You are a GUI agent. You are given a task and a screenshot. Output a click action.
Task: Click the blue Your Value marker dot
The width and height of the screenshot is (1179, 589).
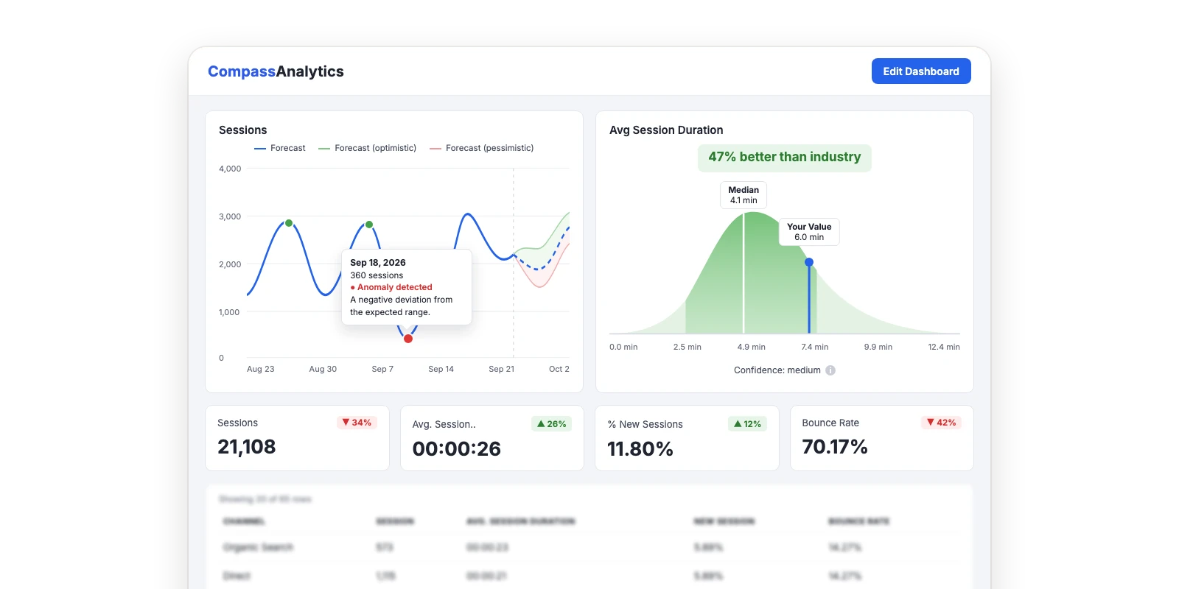click(x=809, y=262)
